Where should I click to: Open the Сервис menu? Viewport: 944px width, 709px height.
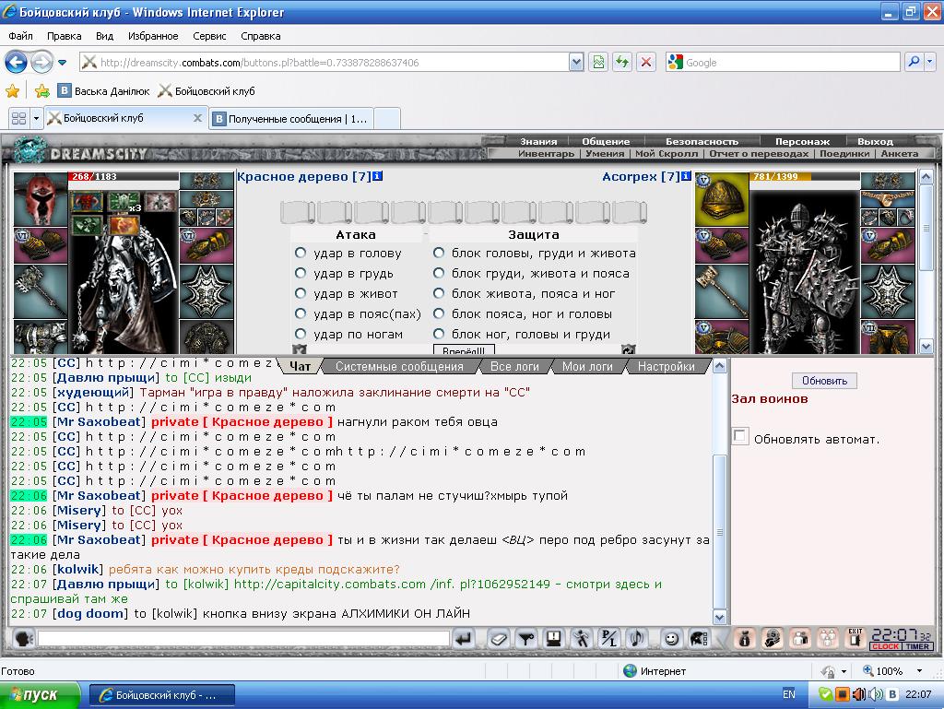click(209, 36)
